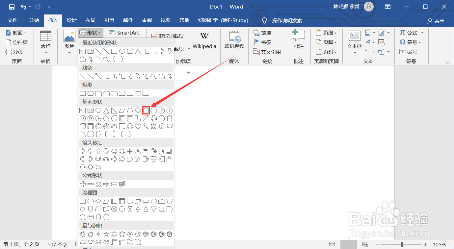Viewport: 454px width, 249px height.
Task: Insert the cube shape
Action: [x=83, y=126]
